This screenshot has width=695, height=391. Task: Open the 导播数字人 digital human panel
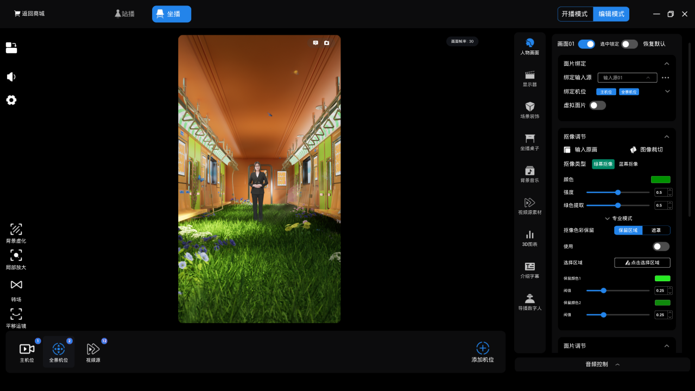pos(530,299)
